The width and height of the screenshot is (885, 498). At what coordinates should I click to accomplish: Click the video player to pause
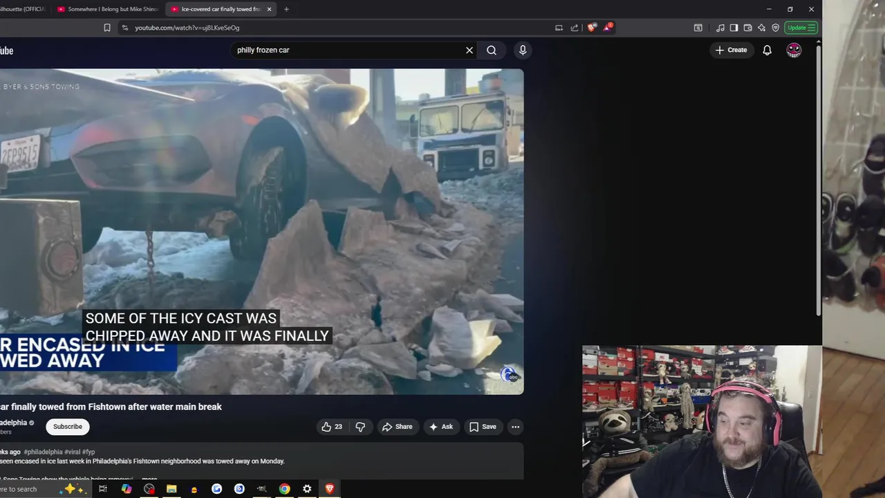click(261, 232)
